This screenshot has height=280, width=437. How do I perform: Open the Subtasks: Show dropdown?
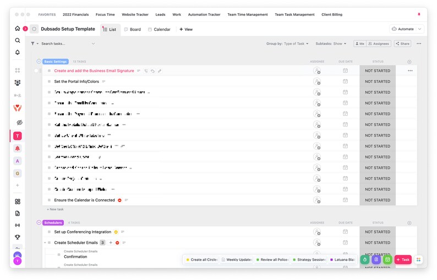[331, 44]
